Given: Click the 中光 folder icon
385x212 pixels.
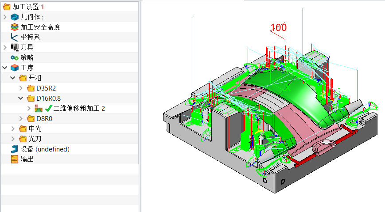Looking at the screenshot, I should (23, 129).
